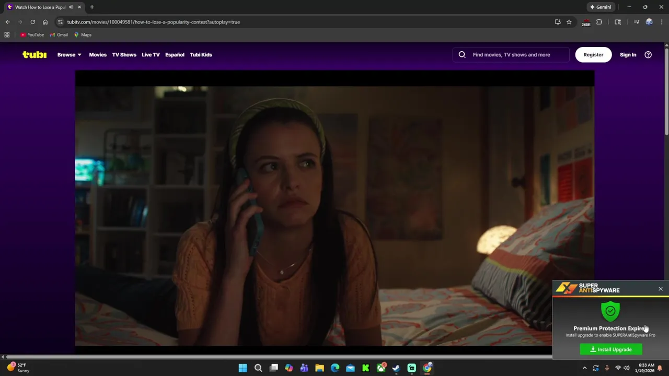
Task: Close the SUPERAntiSpyware popup
Action: coord(661,289)
